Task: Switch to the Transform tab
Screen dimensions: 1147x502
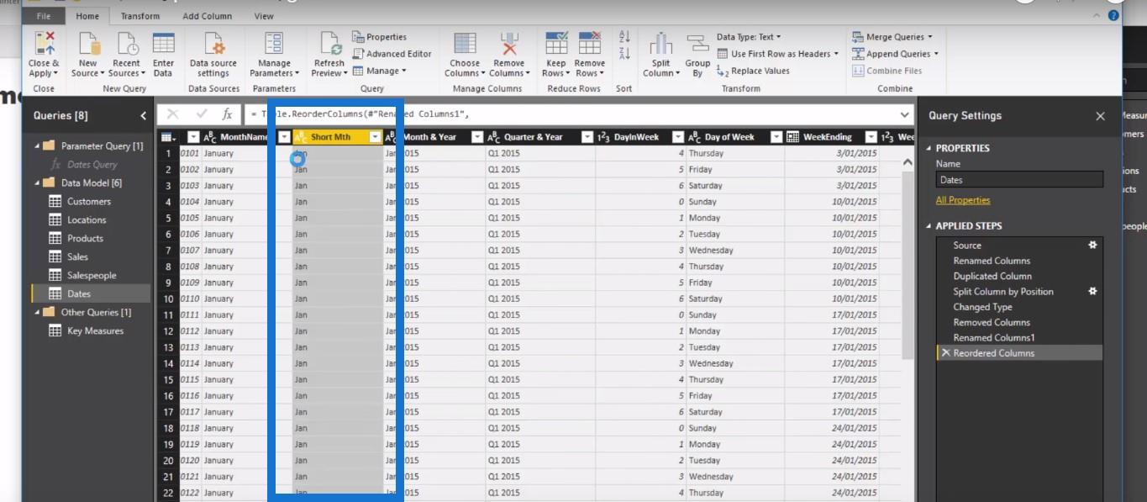Action: 139,16
